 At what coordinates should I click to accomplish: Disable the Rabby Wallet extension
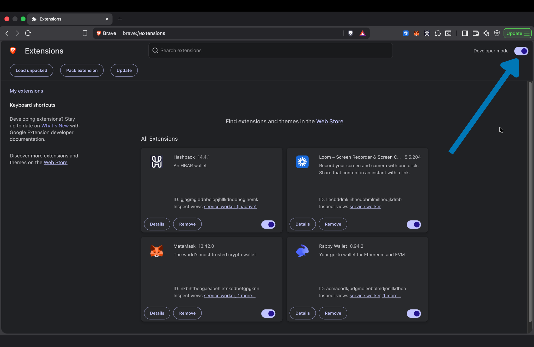pyautogui.click(x=414, y=313)
